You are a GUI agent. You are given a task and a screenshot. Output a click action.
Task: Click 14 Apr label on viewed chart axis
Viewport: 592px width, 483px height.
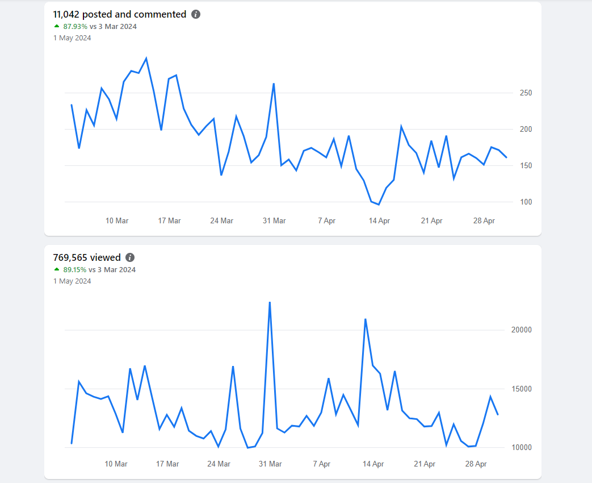373,464
